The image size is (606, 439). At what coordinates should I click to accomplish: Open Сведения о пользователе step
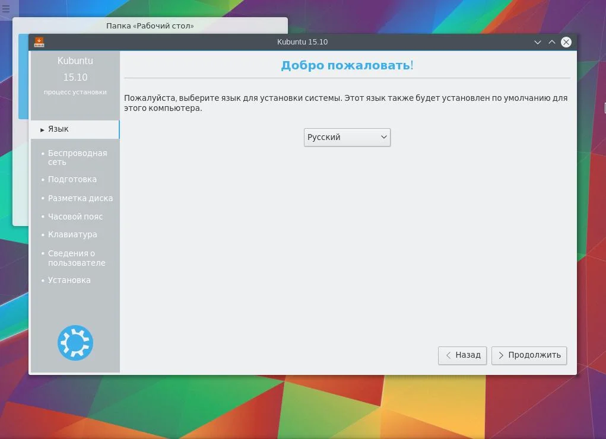pyautogui.click(x=77, y=258)
